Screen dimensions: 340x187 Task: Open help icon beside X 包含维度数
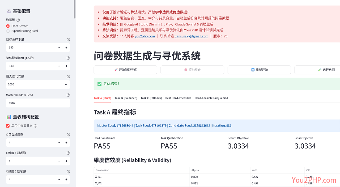pos(68,135)
